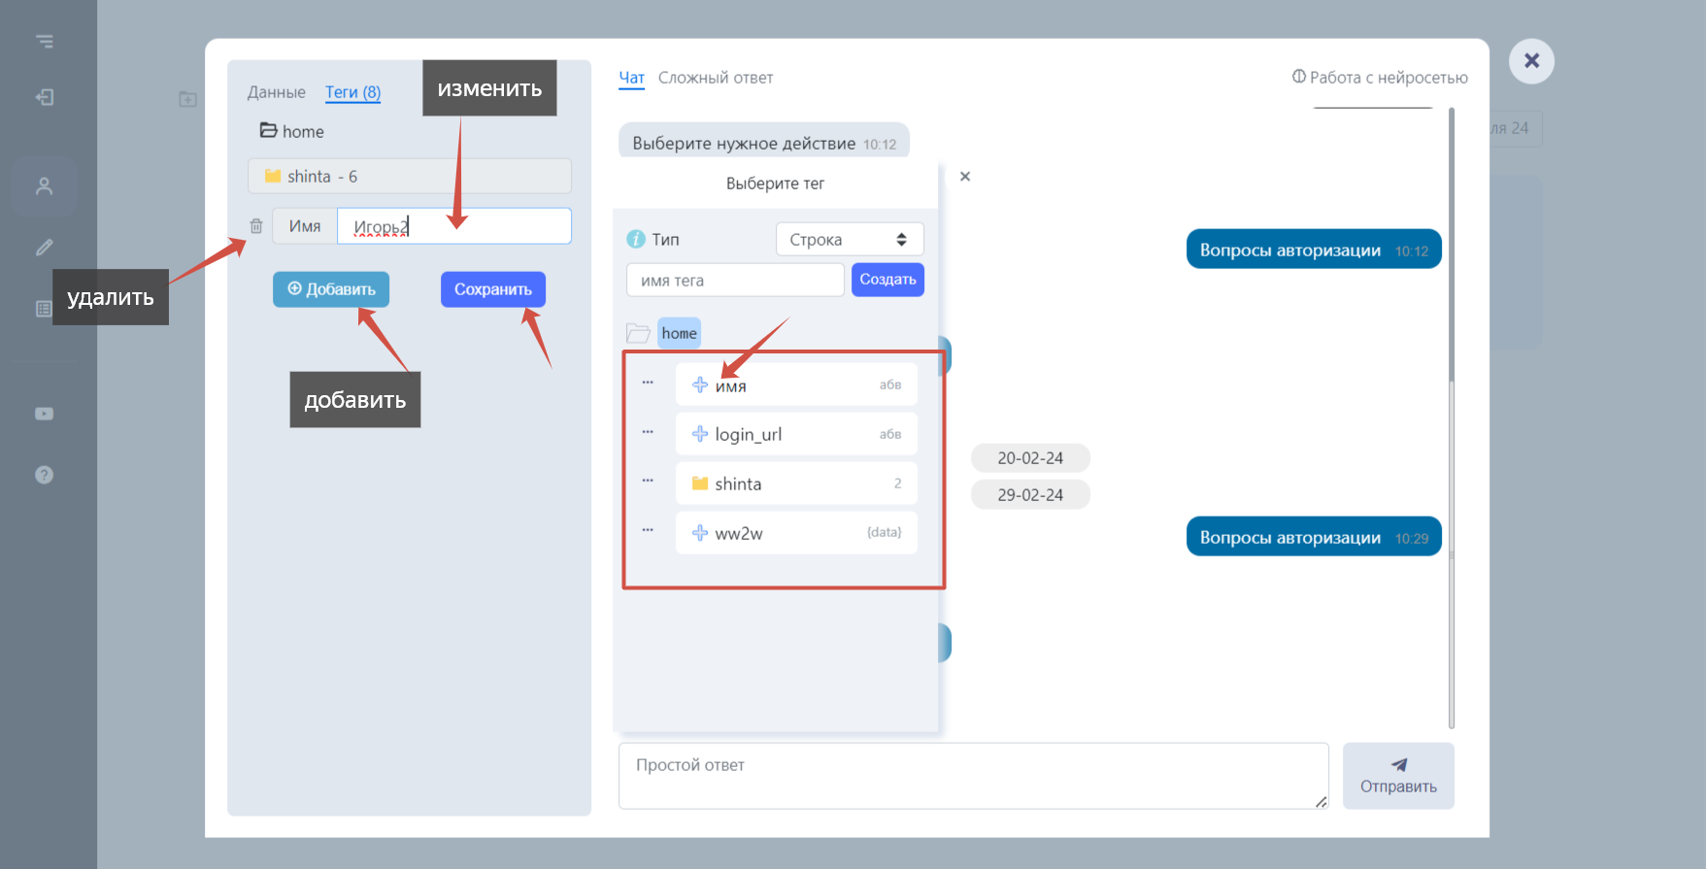The width and height of the screenshot is (1706, 869).
Task: Add the имя tag via plus icon
Action: (x=700, y=385)
